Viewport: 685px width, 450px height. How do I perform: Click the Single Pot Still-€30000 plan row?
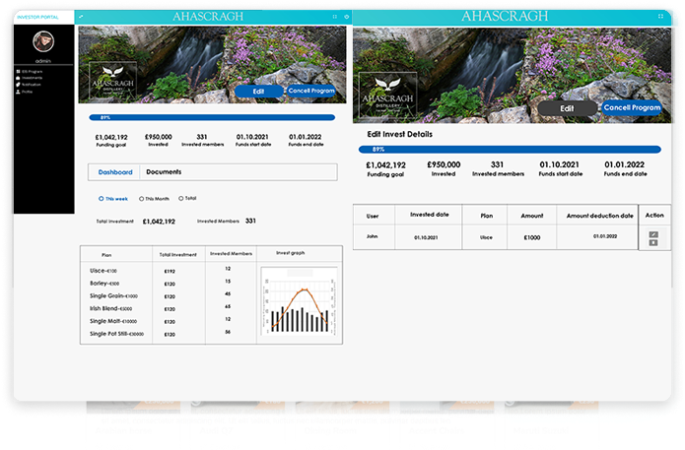point(116,334)
